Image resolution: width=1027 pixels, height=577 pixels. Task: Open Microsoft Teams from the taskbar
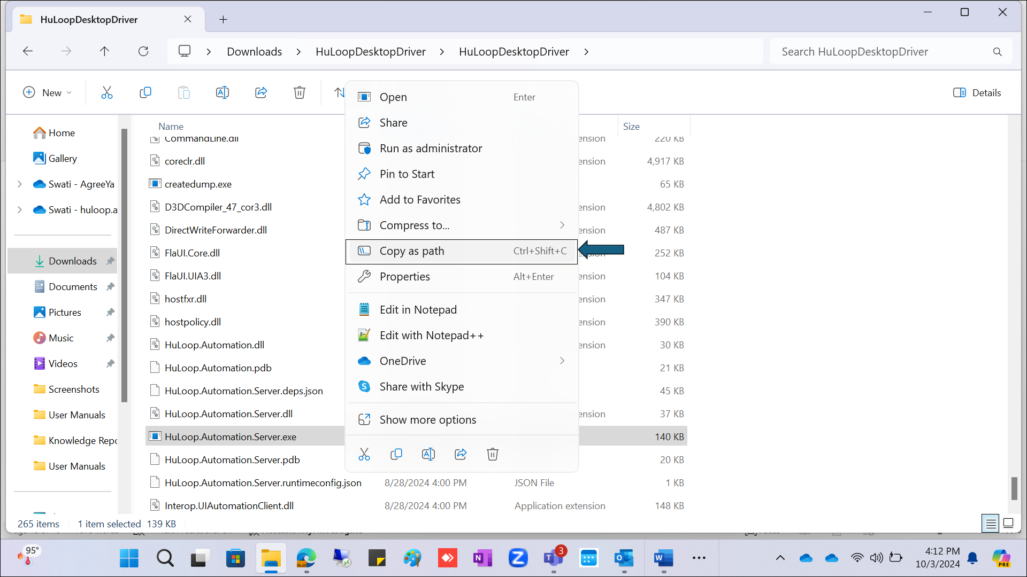(553, 558)
